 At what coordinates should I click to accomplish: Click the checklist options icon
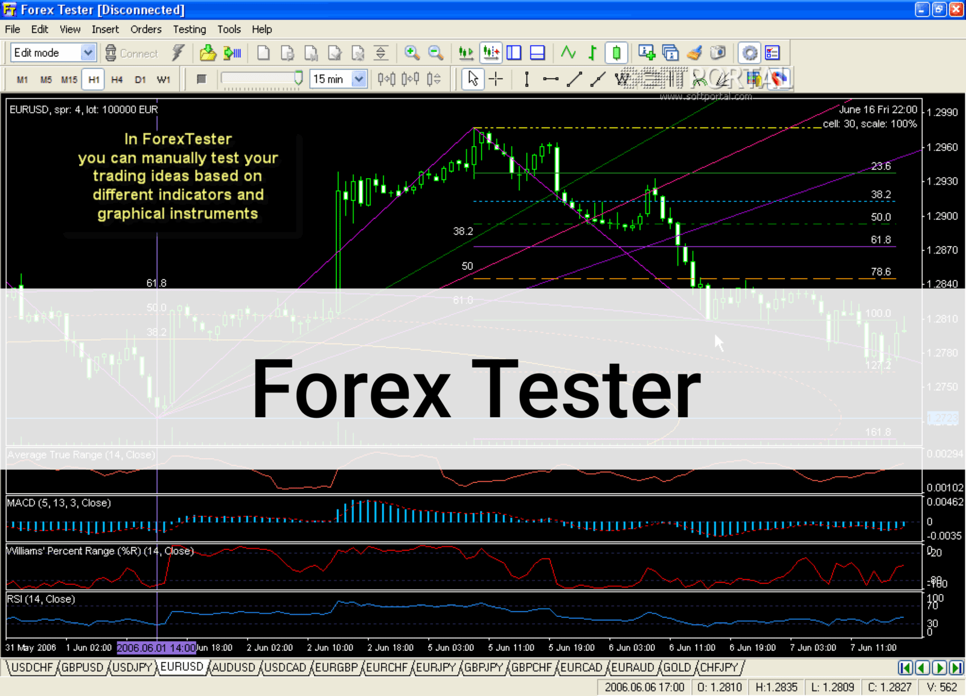point(772,53)
